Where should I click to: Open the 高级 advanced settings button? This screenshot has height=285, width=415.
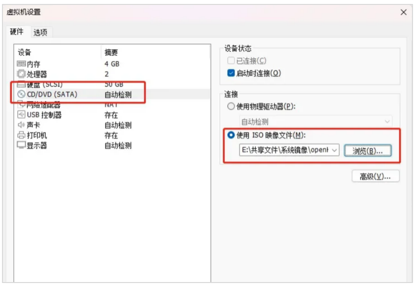(375, 176)
